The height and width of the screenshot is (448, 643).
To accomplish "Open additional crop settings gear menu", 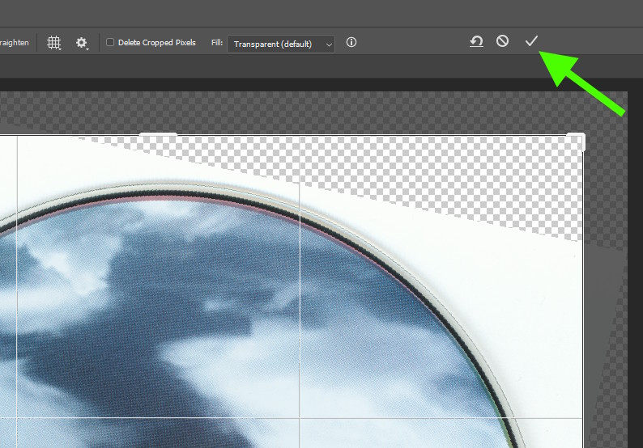I will coord(82,43).
